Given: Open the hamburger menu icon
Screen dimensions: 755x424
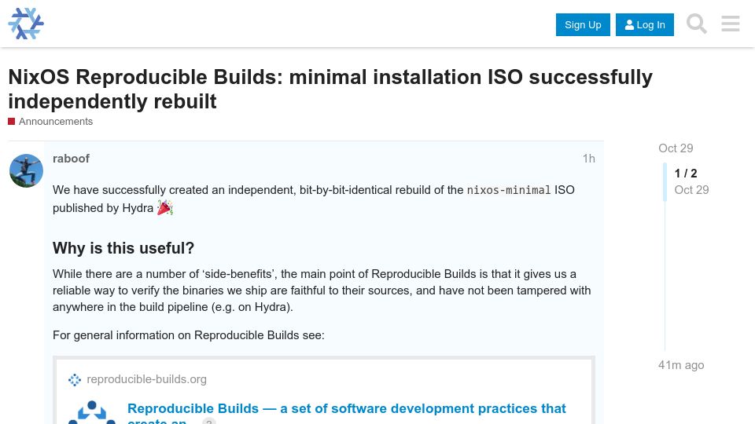Looking at the screenshot, I should tap(731, 24).
